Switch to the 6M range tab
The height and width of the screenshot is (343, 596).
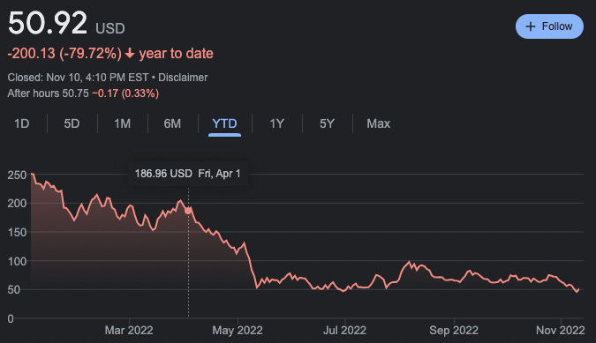(x=172, y=123)
